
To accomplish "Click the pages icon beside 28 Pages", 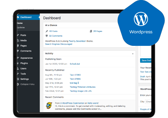I will 91,31.
